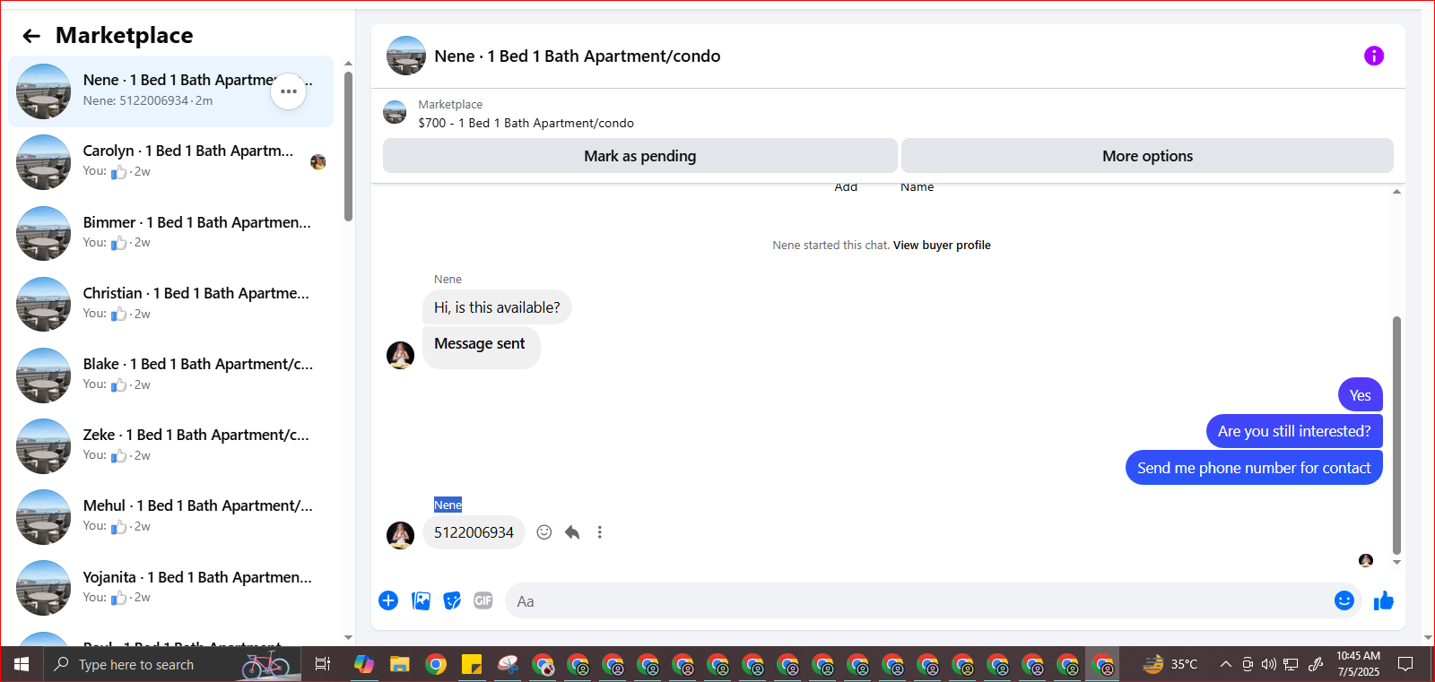Open View buyer profile link
1435x682 pixels.
942,245
